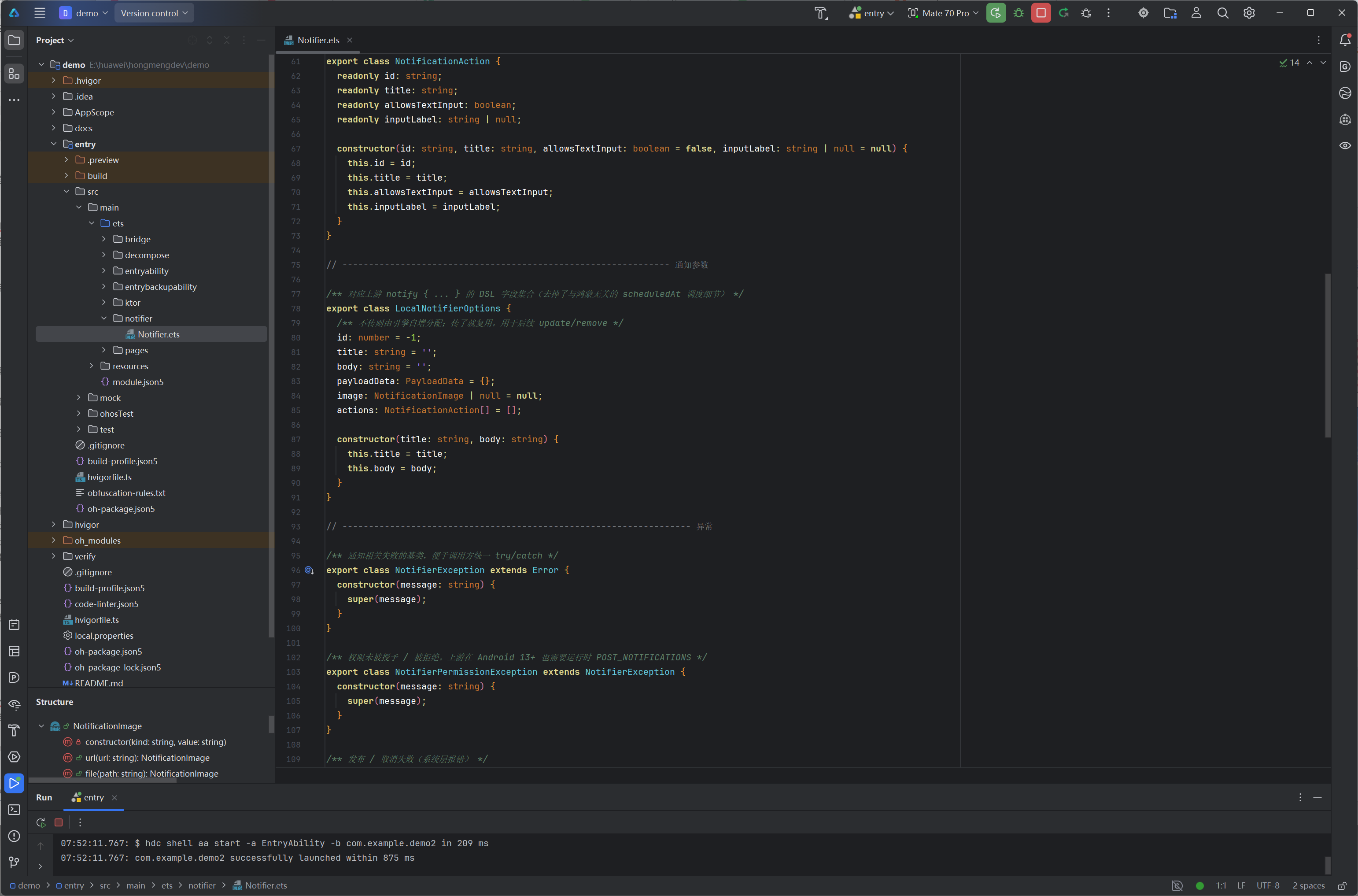Select module.json5 in project tree
The width and height of the screenshot is (1358, 896).
click(x=138, y=382)
